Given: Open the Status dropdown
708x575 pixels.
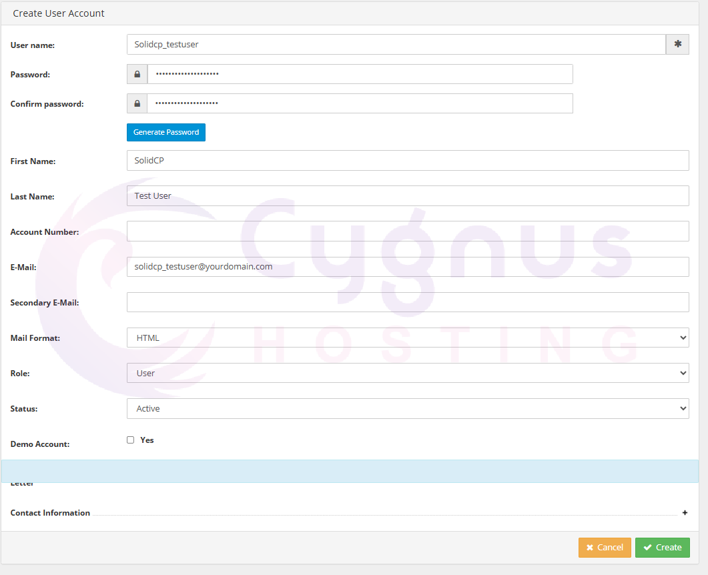Looking at the screenshot, I should (x=407, y=408).
